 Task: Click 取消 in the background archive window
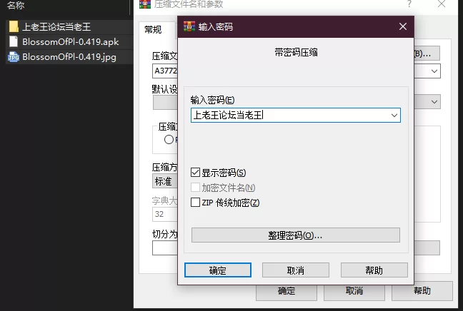(x=354, y=291)
